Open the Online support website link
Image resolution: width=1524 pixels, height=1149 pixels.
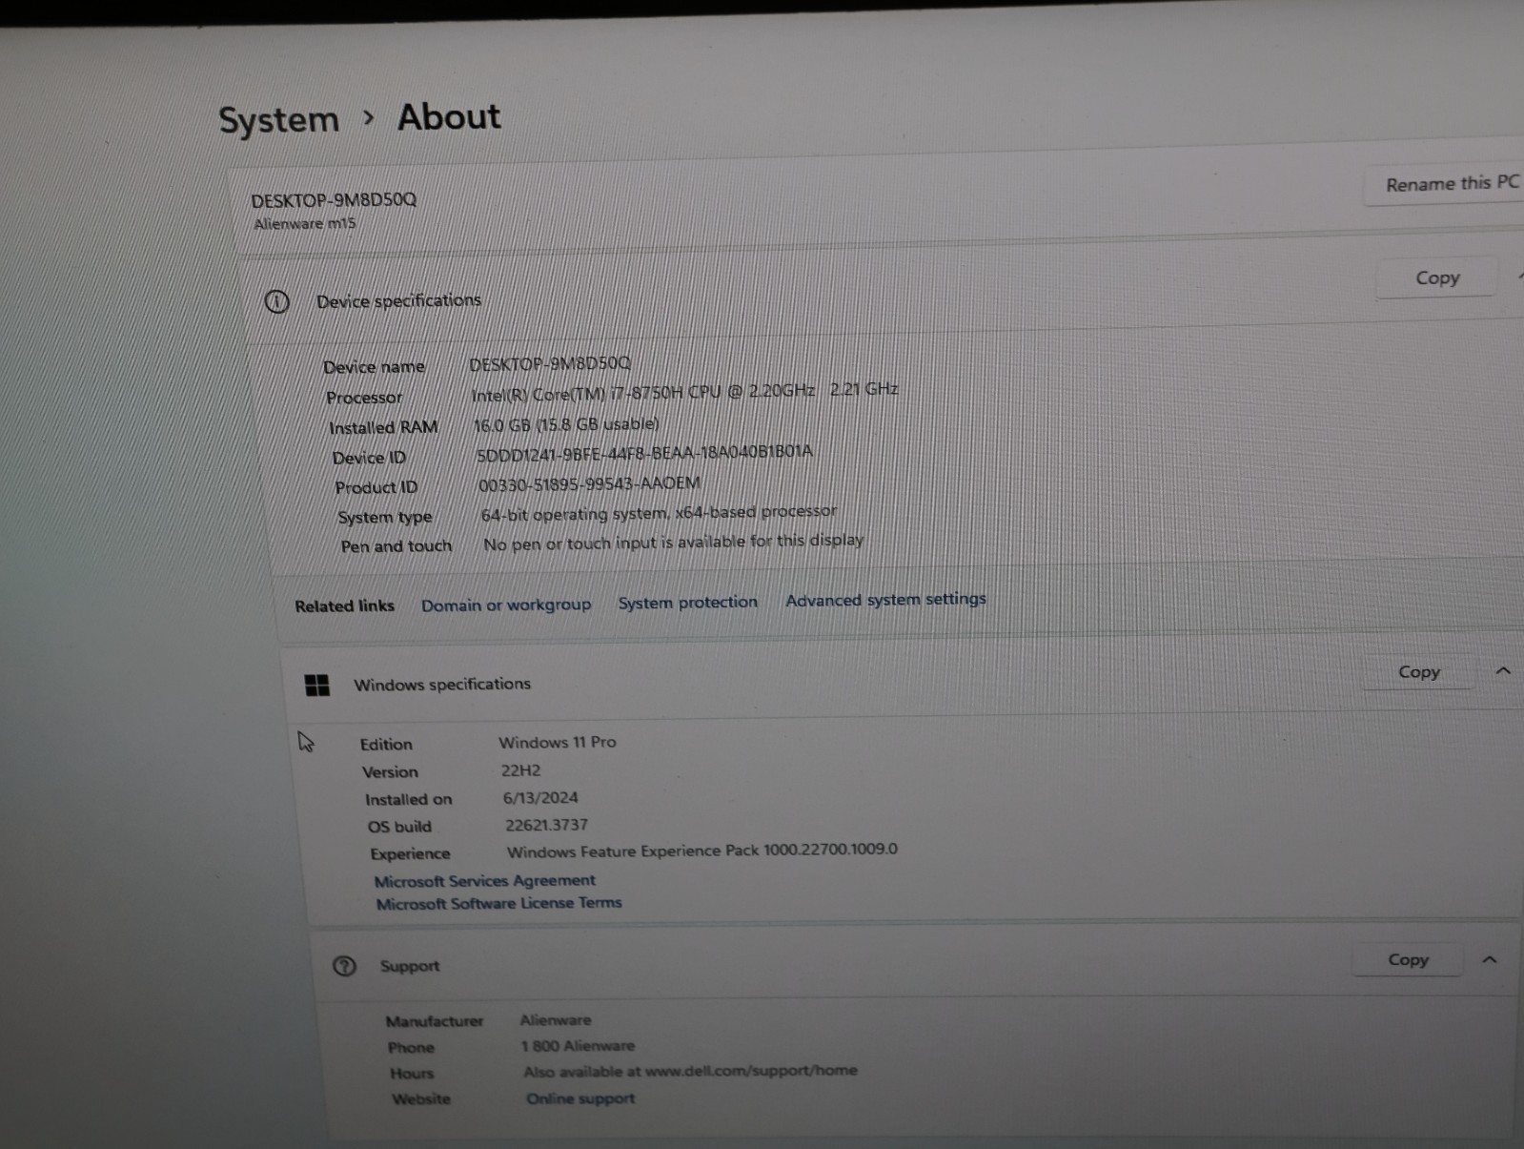click(x=580, y=1098)
